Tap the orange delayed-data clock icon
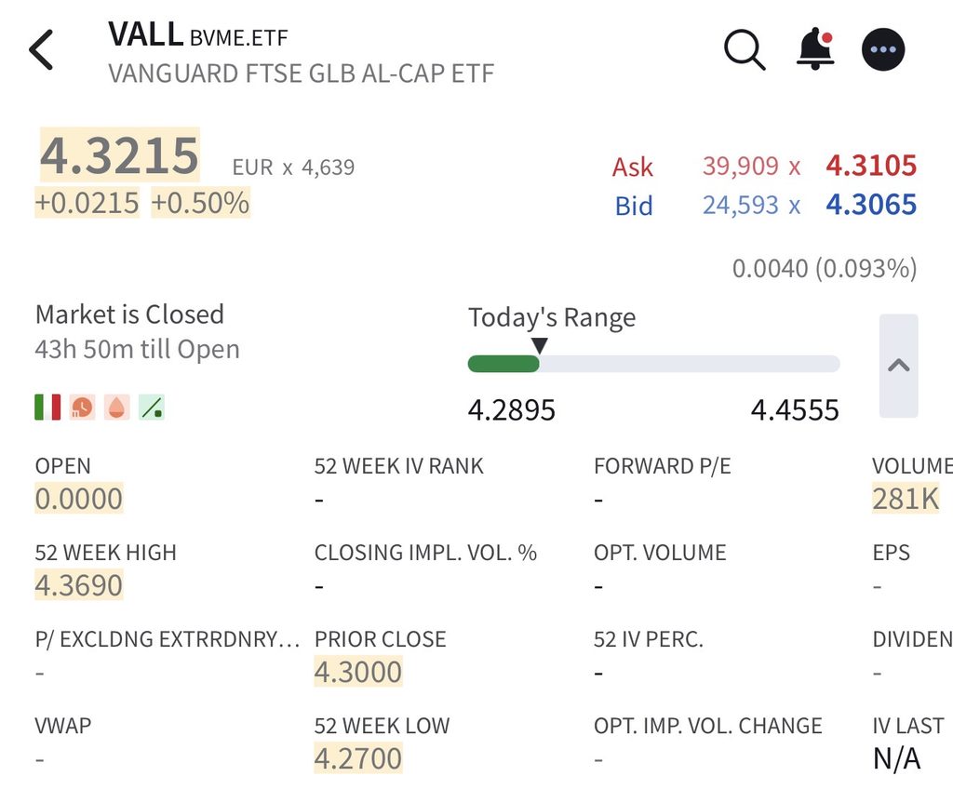The image size is (953, 789). tap(82, 408)
